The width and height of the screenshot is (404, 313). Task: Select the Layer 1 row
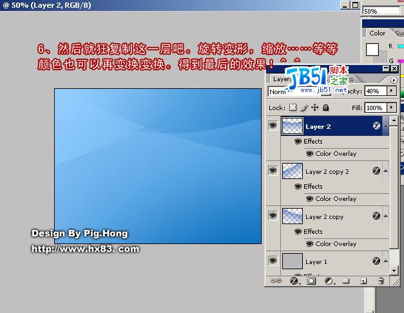pos(334,261)
